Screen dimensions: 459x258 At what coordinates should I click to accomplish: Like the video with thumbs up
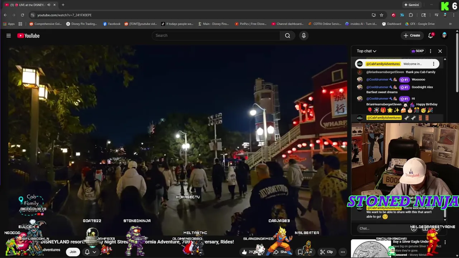(x=245, y=252)
